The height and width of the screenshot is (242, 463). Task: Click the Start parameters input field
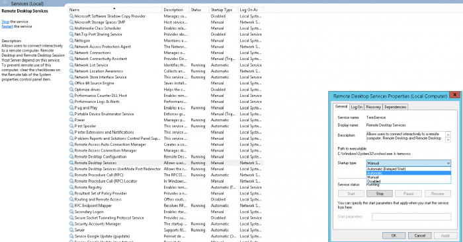pyautogui.click(x=411, y=217)
